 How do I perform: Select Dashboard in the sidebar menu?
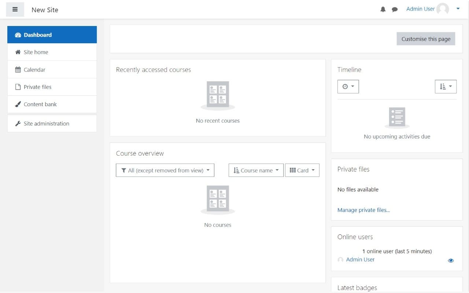click(x=37, y=35)
